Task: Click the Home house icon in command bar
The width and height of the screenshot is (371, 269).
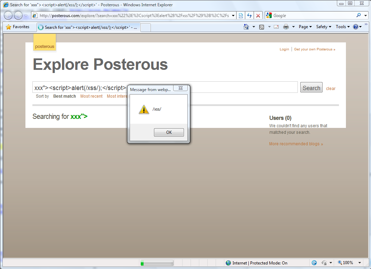Action: pyautogui.click(x=246, y=27)
